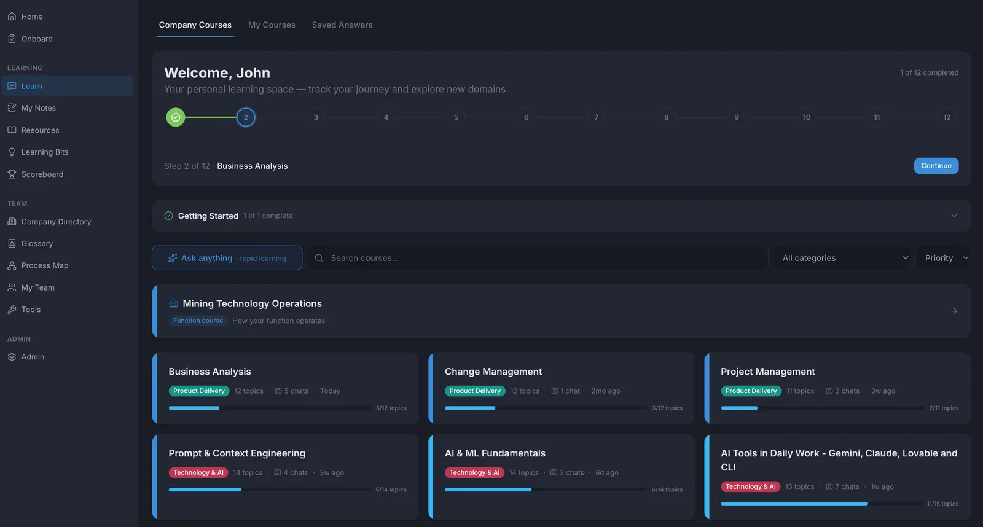This screenshot has height=527, width=983.
Task: Click the Continue button
Action: 936,166
